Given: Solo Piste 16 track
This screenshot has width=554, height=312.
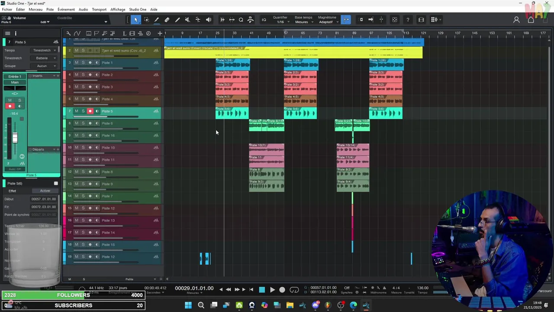Looking at the screenshot, I should [x=83, y=135].
